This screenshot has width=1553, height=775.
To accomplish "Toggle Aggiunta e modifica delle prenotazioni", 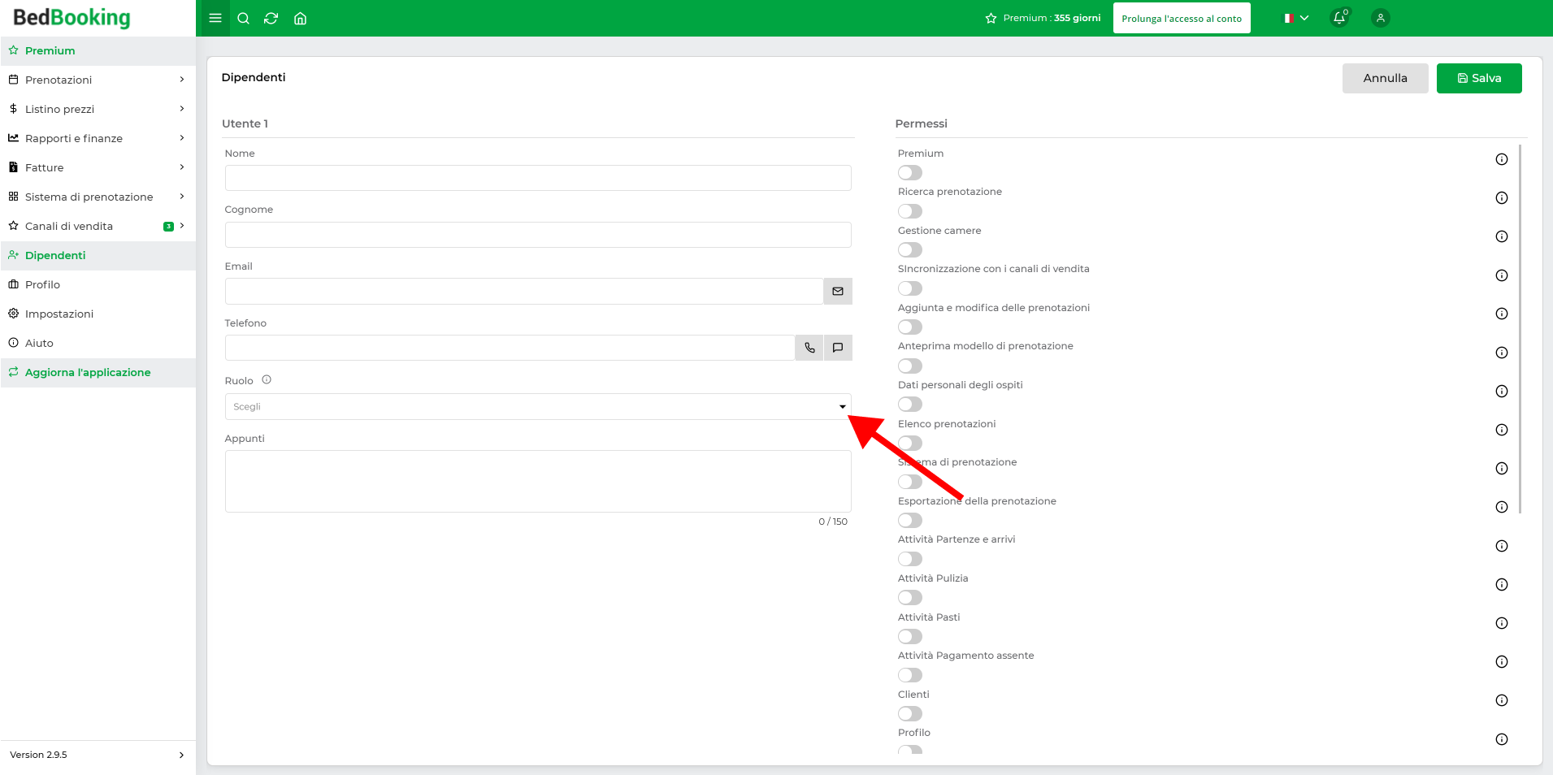I will 910,327.
